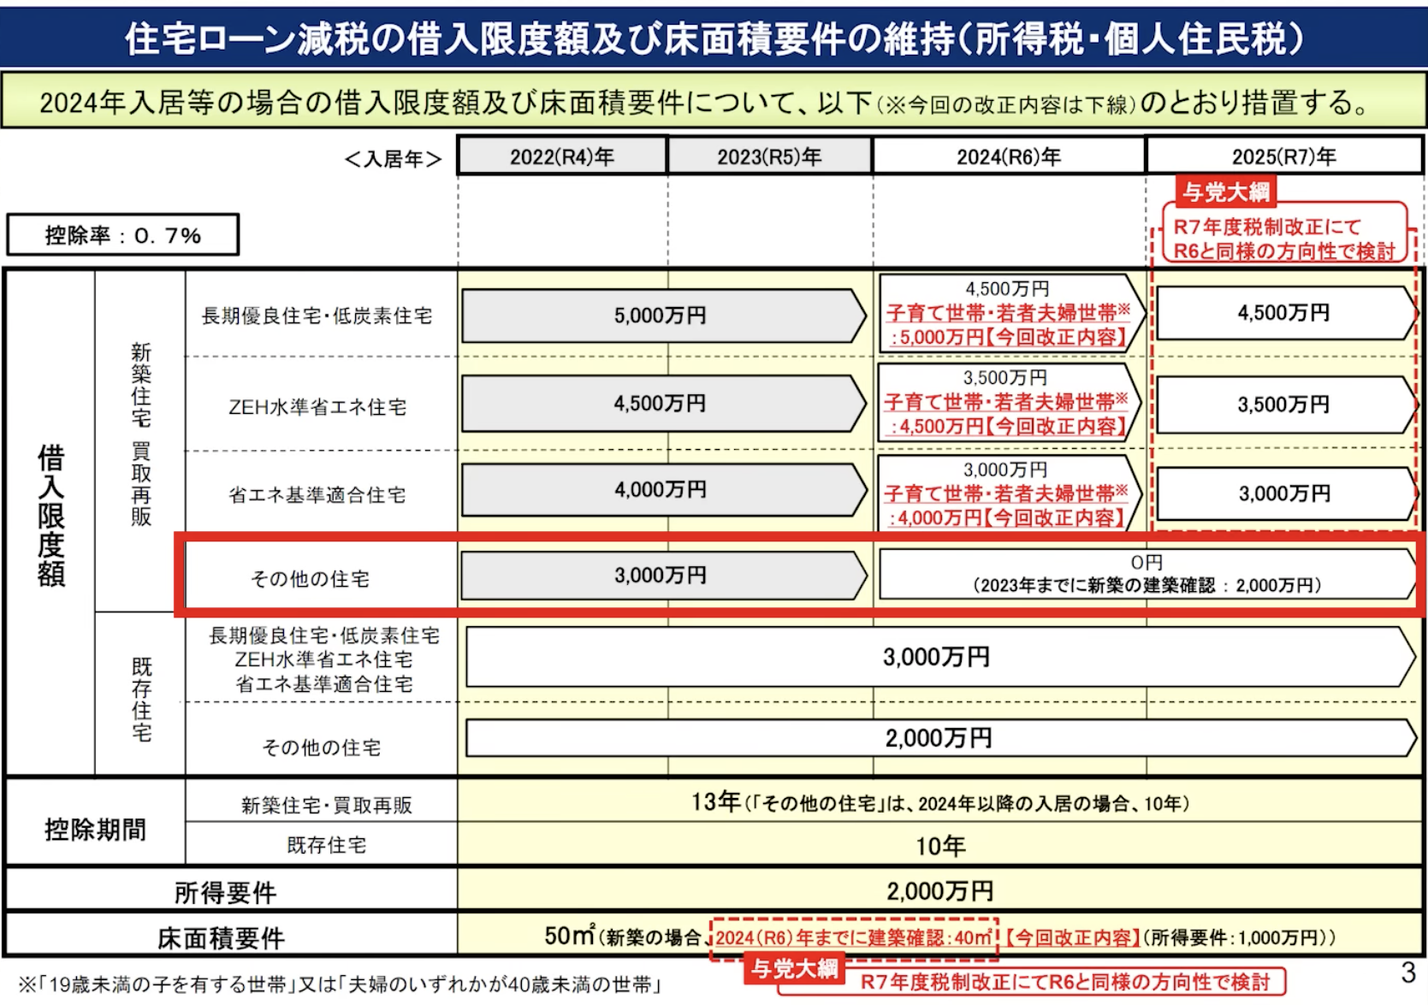
Task: Click the 3,000万円 arrow in 2025 column
Action: pos(1285,494)
